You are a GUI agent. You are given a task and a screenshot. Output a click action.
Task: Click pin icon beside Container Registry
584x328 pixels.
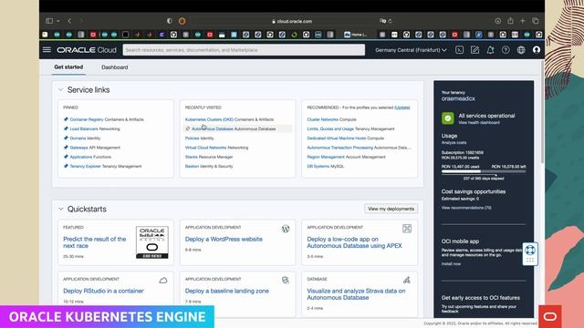point(66,119)
